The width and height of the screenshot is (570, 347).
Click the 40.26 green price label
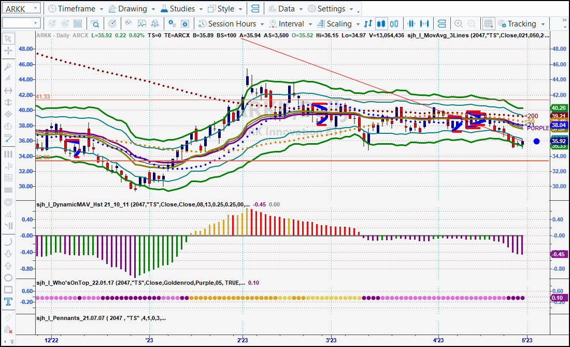559,108
